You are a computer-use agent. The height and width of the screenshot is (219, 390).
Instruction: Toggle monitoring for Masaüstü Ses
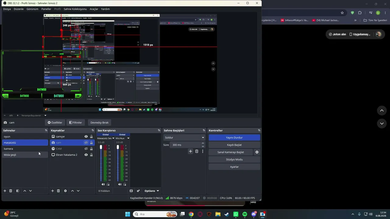pyautogui.click(x=108, y=184)
